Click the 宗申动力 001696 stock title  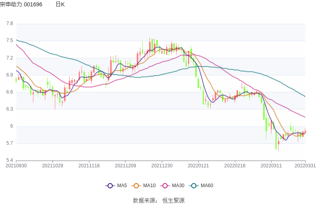[21, 4]
